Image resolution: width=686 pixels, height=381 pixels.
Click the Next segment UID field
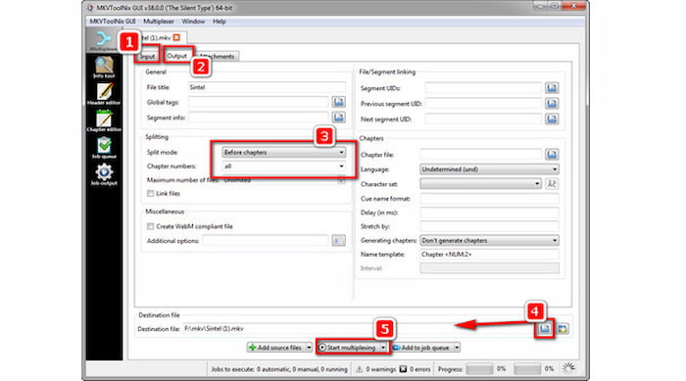coord(483,119)
